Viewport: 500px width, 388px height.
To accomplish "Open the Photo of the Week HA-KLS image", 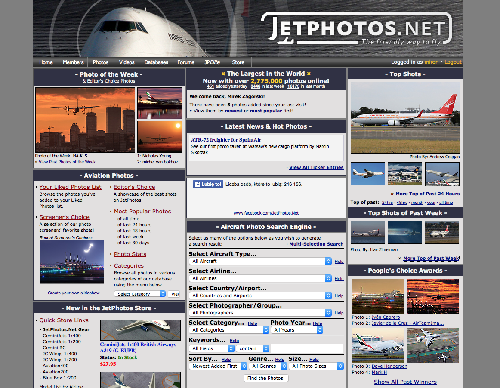I will coord(85,120).
